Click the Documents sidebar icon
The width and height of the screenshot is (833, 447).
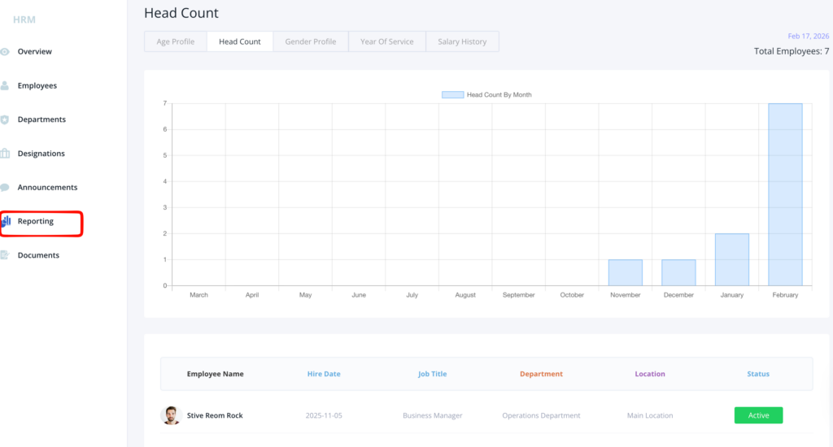click(5, 255)
